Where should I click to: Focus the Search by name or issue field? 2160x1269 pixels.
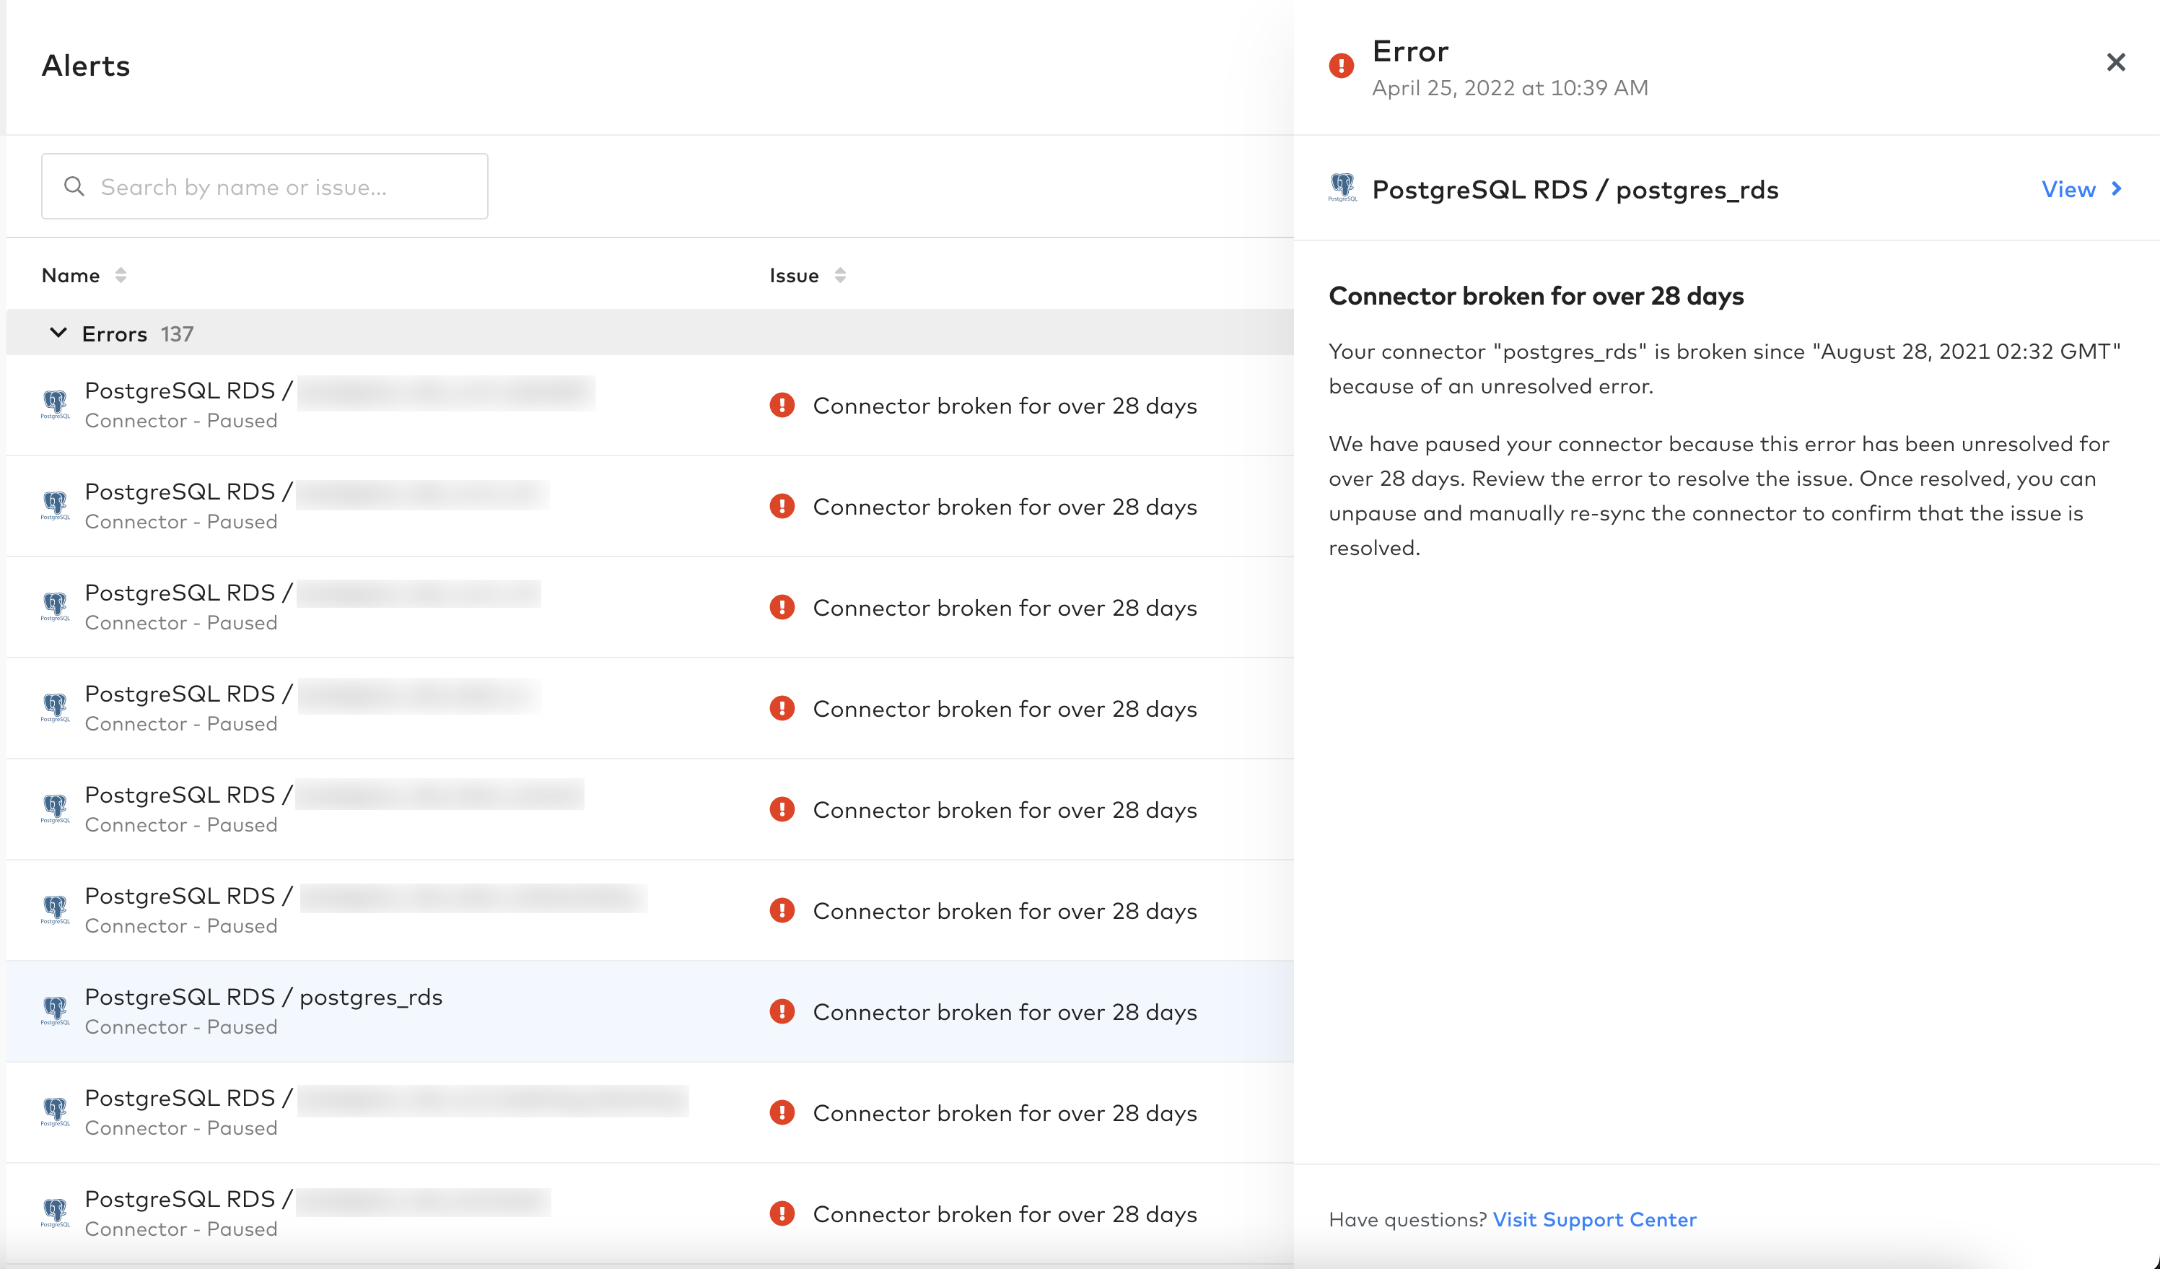coord(265,186)
